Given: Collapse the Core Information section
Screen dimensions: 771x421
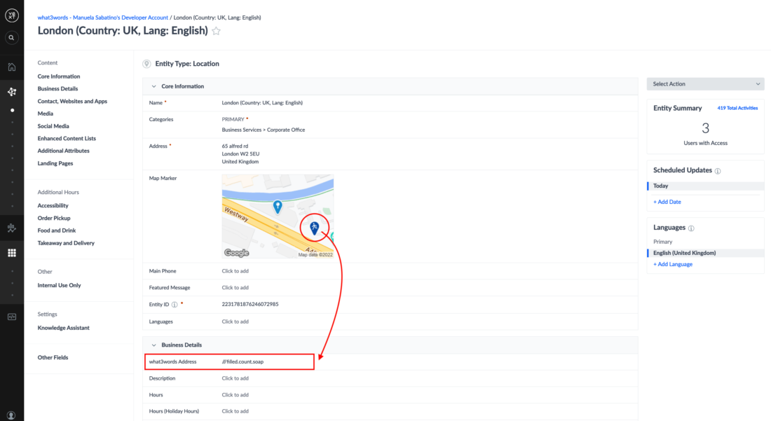Looking at the screenshot, I should (154, 86).
